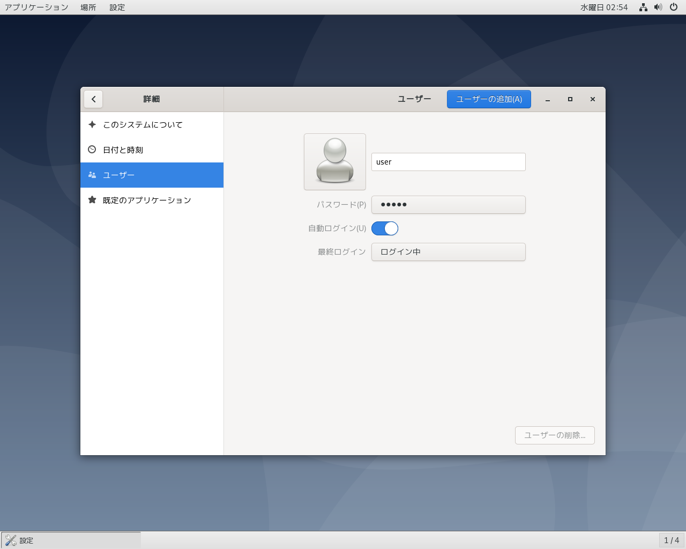Click the back arrow in the header
Viewport: 686px width, 549px height.
pyautogui.click(x=93, y=99)
